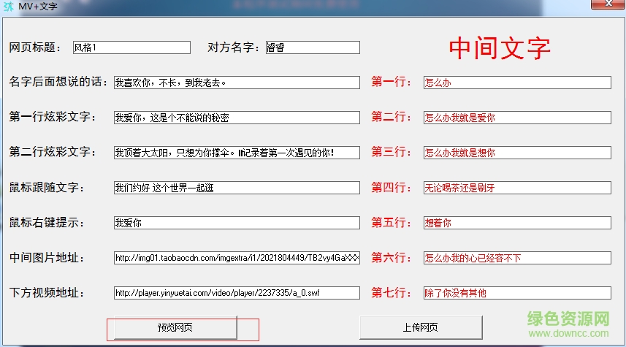This screenshot has height=347, width=626.
Task: Click the 鼠标右键提示 label
Action: pos(46,222)
